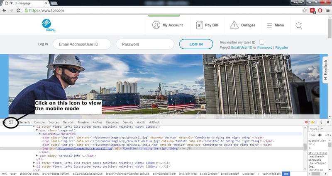
Task: Click the Opera extension icon in toolbar
Action: [x=320, y=10]
